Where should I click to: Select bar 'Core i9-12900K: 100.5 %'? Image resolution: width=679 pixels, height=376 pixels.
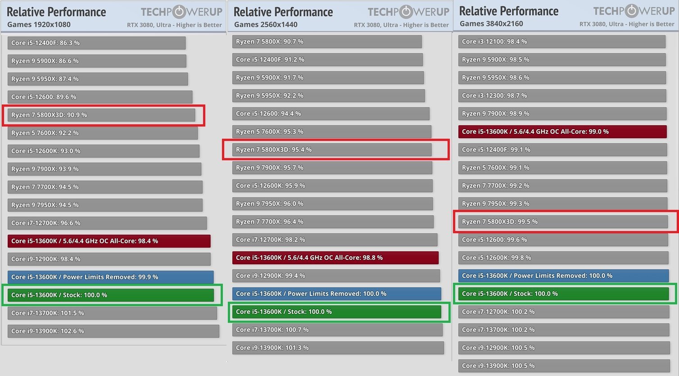point(564,348)
